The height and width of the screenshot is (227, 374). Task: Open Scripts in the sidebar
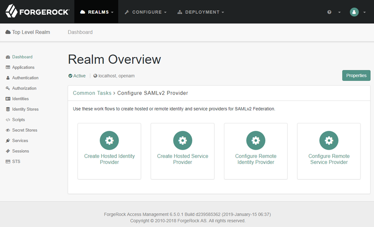pos(19,120)
